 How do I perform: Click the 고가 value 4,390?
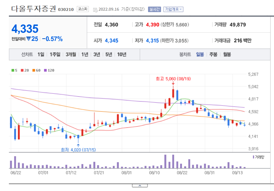[153, 25]
